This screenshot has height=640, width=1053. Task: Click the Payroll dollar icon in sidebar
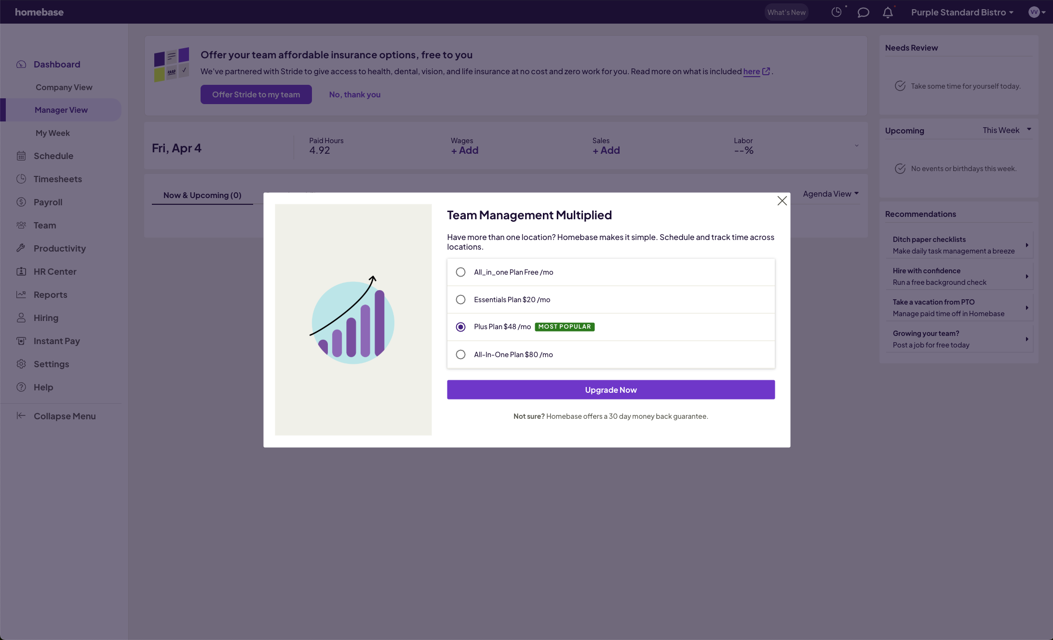21,202
